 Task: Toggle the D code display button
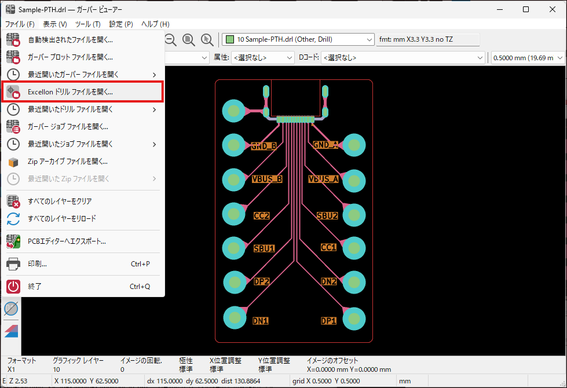point(11,309)
